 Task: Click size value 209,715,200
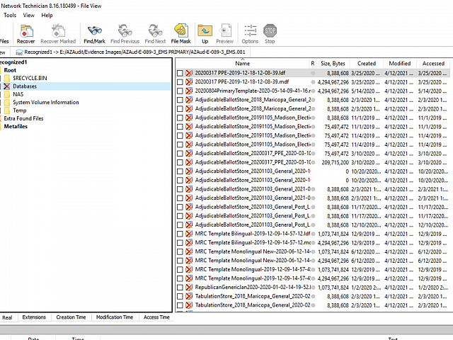click(x=335, y=162)
